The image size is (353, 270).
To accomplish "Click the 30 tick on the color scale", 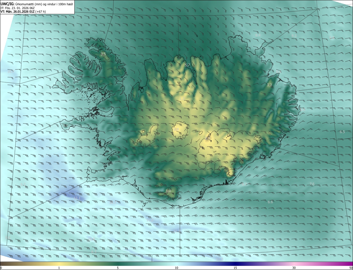I will pyautogui.click(x=294, y=268).
